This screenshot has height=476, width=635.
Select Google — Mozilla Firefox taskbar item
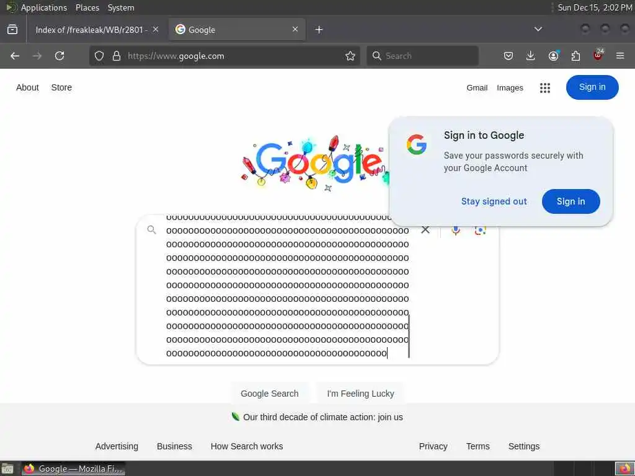point(73,469)
